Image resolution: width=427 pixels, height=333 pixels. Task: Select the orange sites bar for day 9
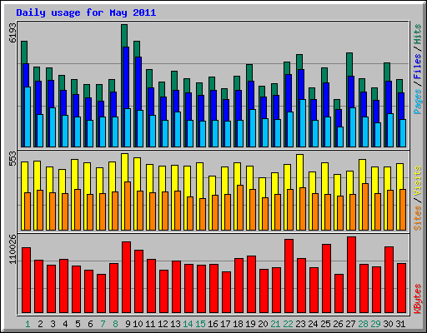point(128,206)
